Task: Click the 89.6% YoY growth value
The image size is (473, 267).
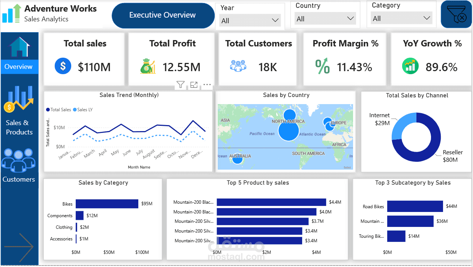Action: (x=442, y=67)
